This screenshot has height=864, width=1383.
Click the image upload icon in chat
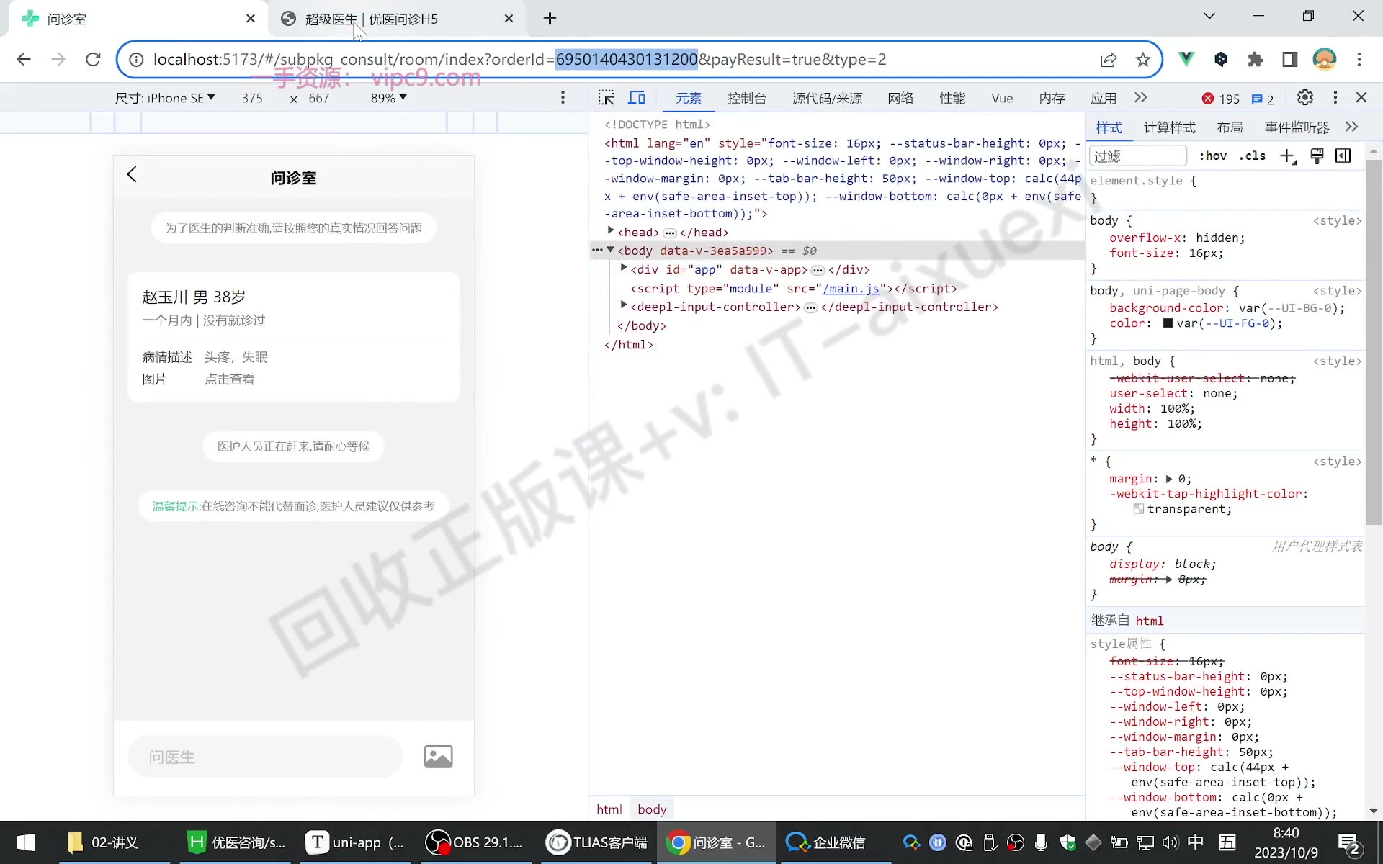(438, 757)
